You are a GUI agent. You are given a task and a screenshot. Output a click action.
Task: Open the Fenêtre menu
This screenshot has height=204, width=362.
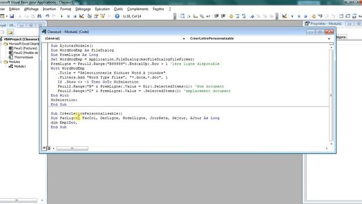click(158, 9)
